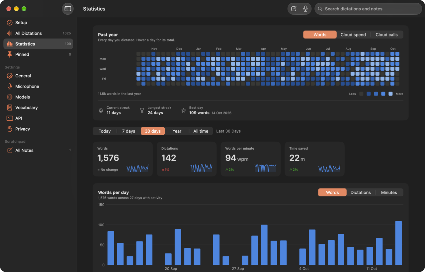The width and height of the screenshot is (425, 272).
Task: Click the Vocabulary book icon
Action: 10,107
